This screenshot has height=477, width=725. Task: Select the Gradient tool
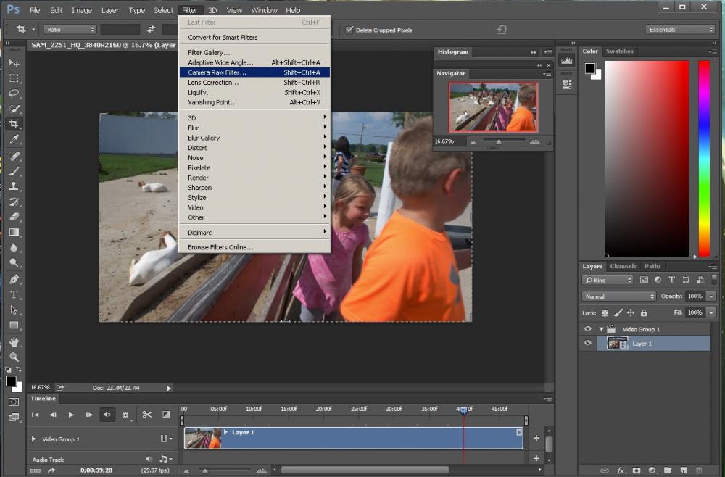pos(14,233)
